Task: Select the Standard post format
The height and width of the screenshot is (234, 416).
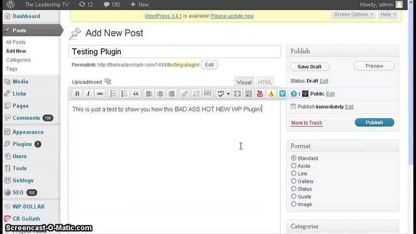Action: 293,158
